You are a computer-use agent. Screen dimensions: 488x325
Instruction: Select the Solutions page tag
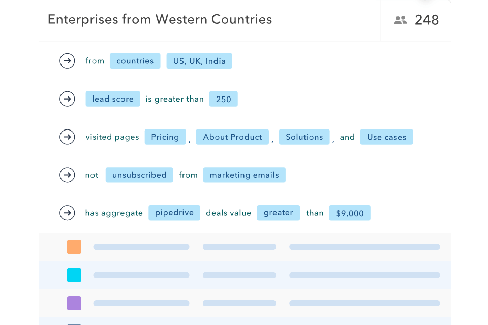click(x=304, y=137)
